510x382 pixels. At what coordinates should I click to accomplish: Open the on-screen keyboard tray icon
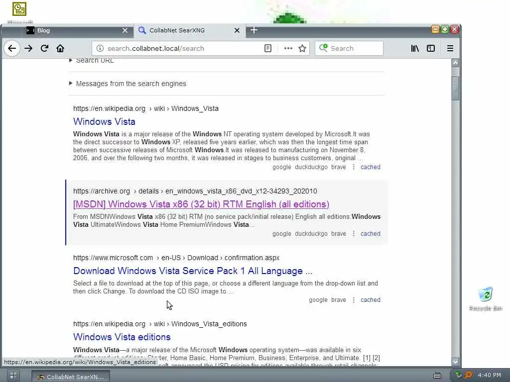[437, 376]
